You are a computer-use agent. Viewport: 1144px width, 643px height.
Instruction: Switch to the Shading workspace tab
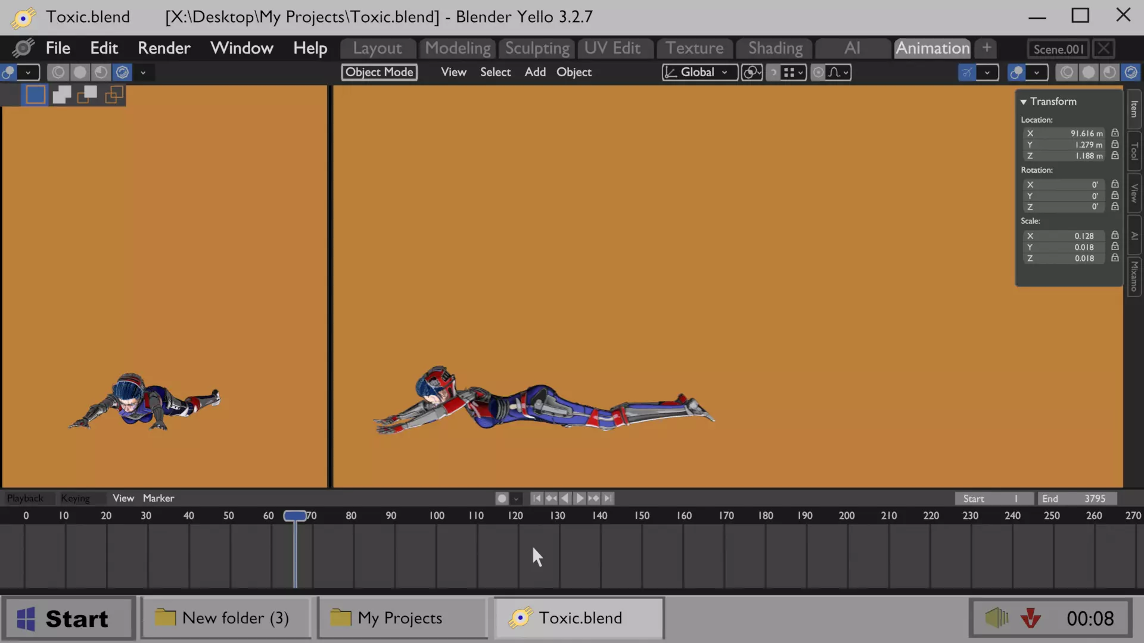tap(775, 48)
